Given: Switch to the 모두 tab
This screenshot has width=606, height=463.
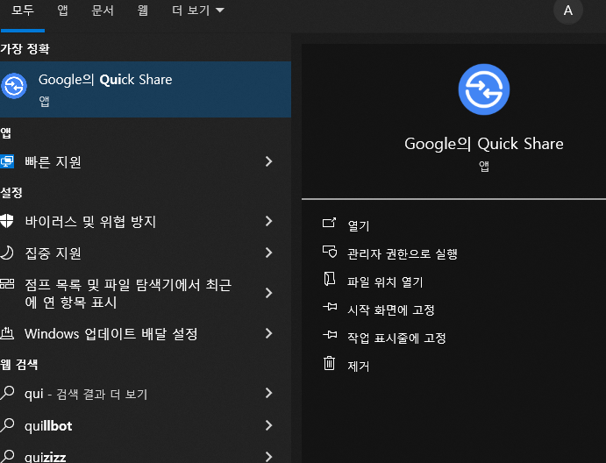Looking at the screenshot, I should pos(23,11).
